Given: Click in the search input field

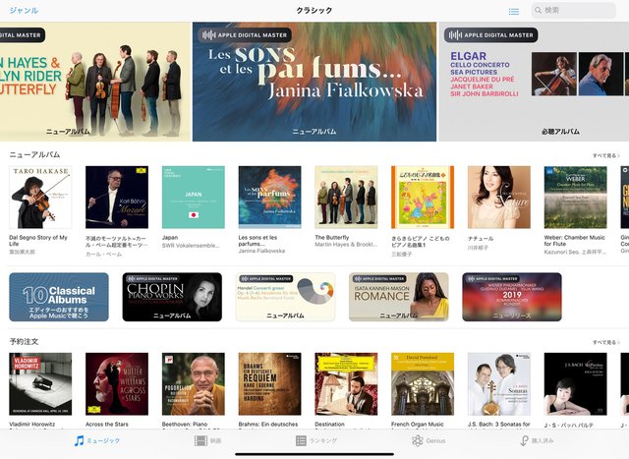Looking at the screenshot, I should [574, 11].
